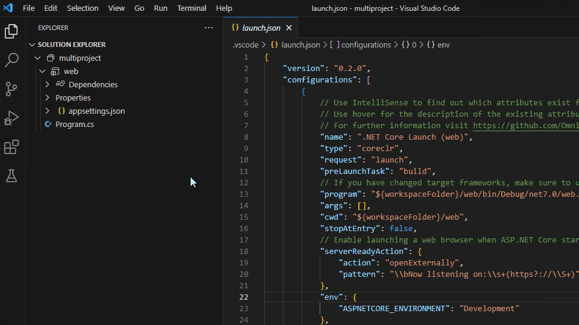Open the Selection menu
Viewport: 579px width, 325px height.
(83, 8)
